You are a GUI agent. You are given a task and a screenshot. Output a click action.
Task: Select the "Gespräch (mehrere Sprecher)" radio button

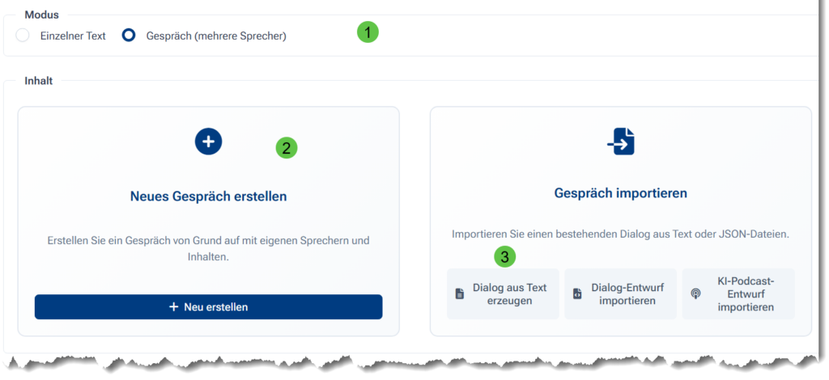tap(128, 36)
